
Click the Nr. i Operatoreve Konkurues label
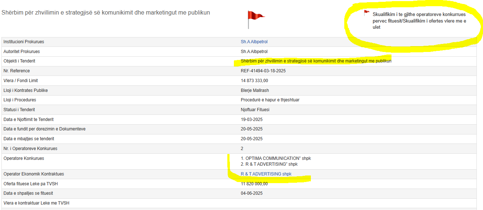[30, 149]
